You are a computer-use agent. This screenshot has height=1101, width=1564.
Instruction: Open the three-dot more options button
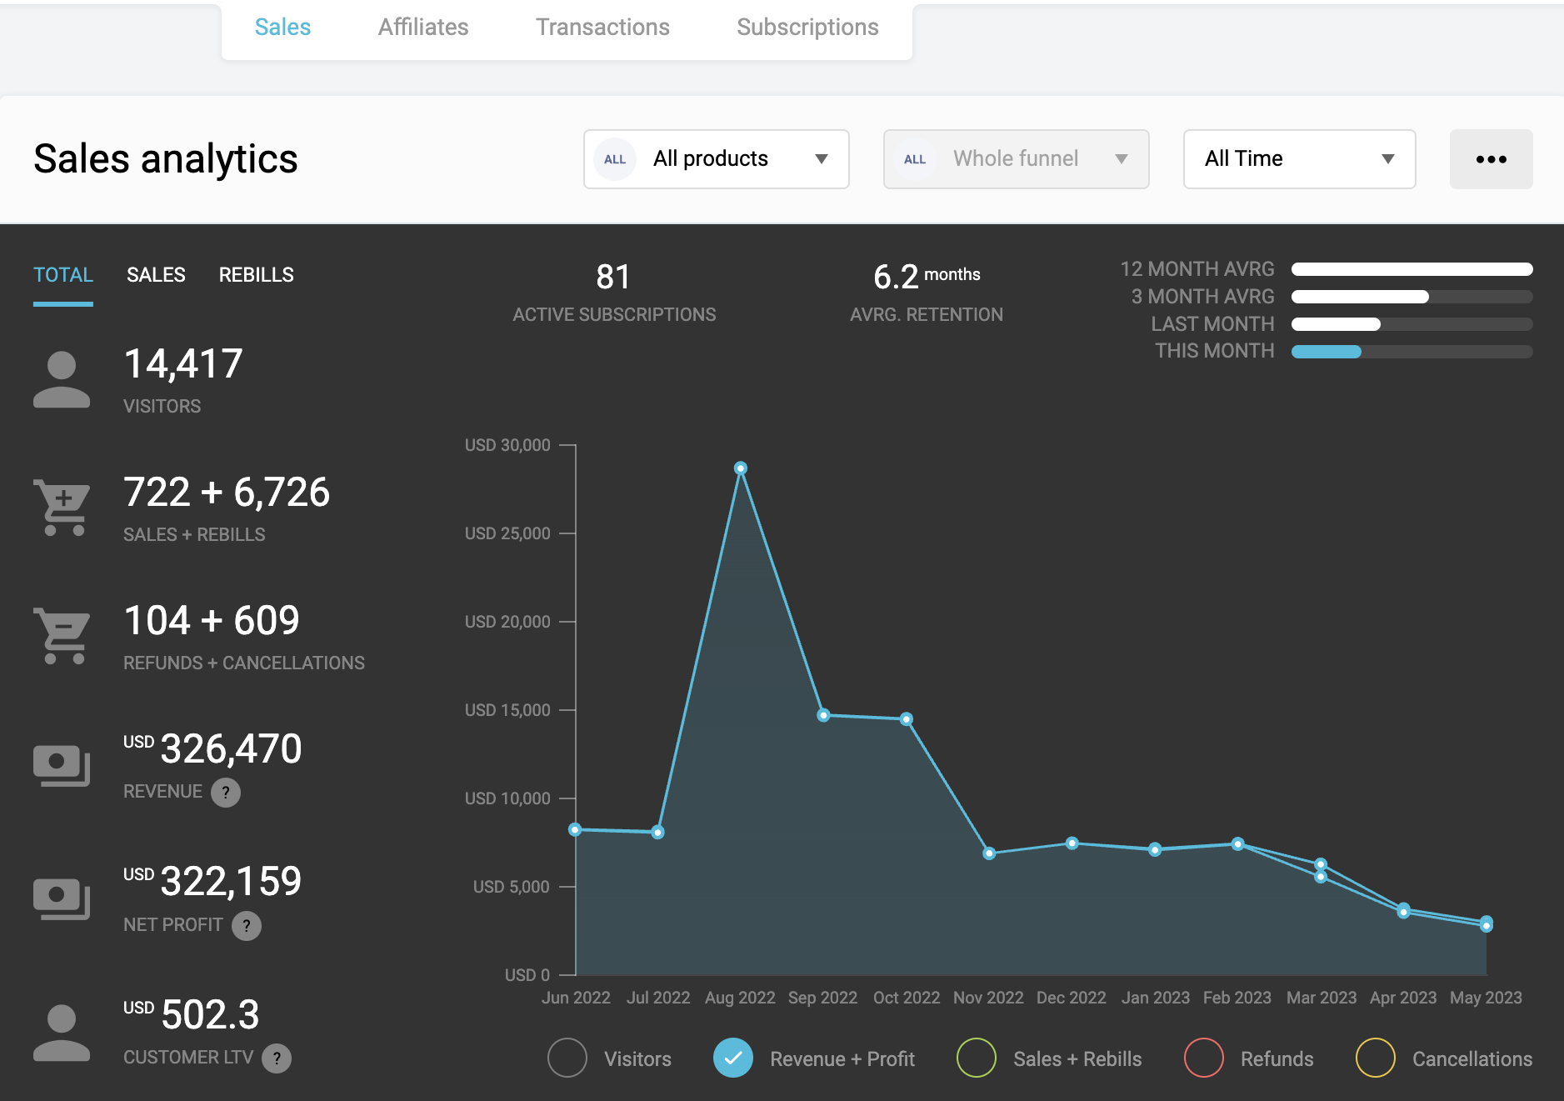tap(1491, 159)
